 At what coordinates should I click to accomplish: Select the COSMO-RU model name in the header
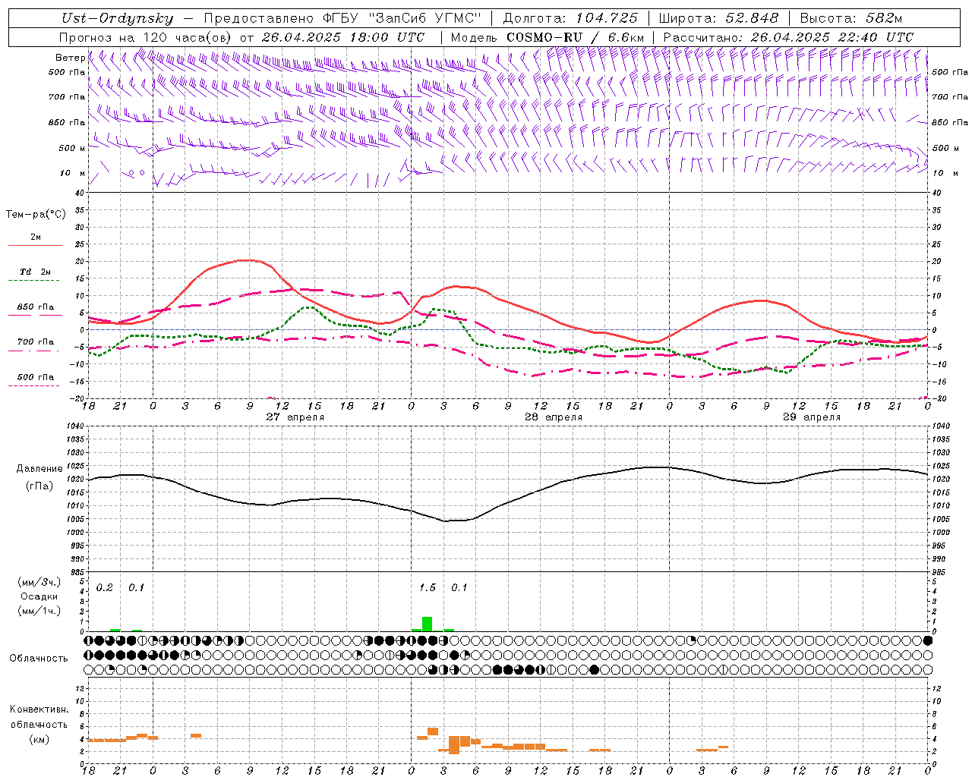coord(544,37)
